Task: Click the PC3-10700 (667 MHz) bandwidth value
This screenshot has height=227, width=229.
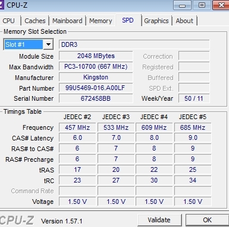Action: (96, 66)
